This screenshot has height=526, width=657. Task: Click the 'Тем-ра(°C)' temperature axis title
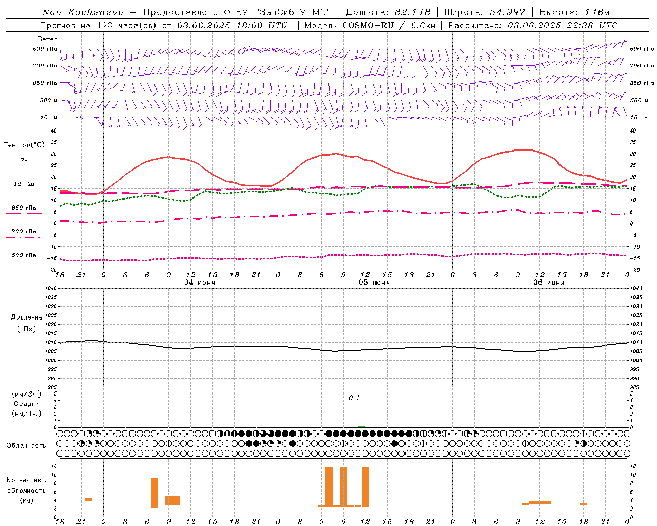pyautogui.click(x=24, y=145)
